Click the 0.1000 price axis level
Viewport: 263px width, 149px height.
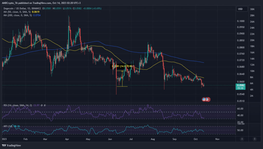(241, 21)
